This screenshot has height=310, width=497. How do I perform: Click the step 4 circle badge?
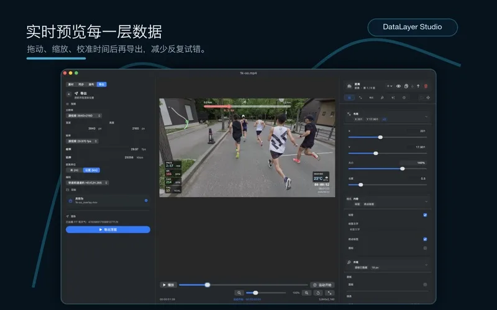(69, 94)
